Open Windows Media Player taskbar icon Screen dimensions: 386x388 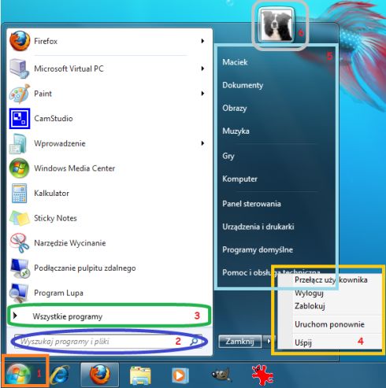[180, 375]
